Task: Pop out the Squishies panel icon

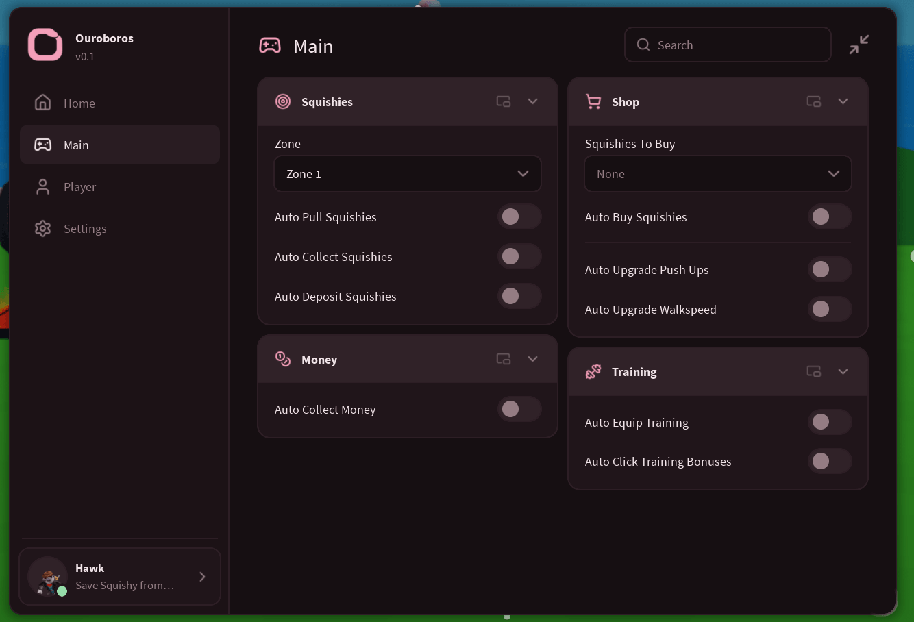Action: pos(504,101)
